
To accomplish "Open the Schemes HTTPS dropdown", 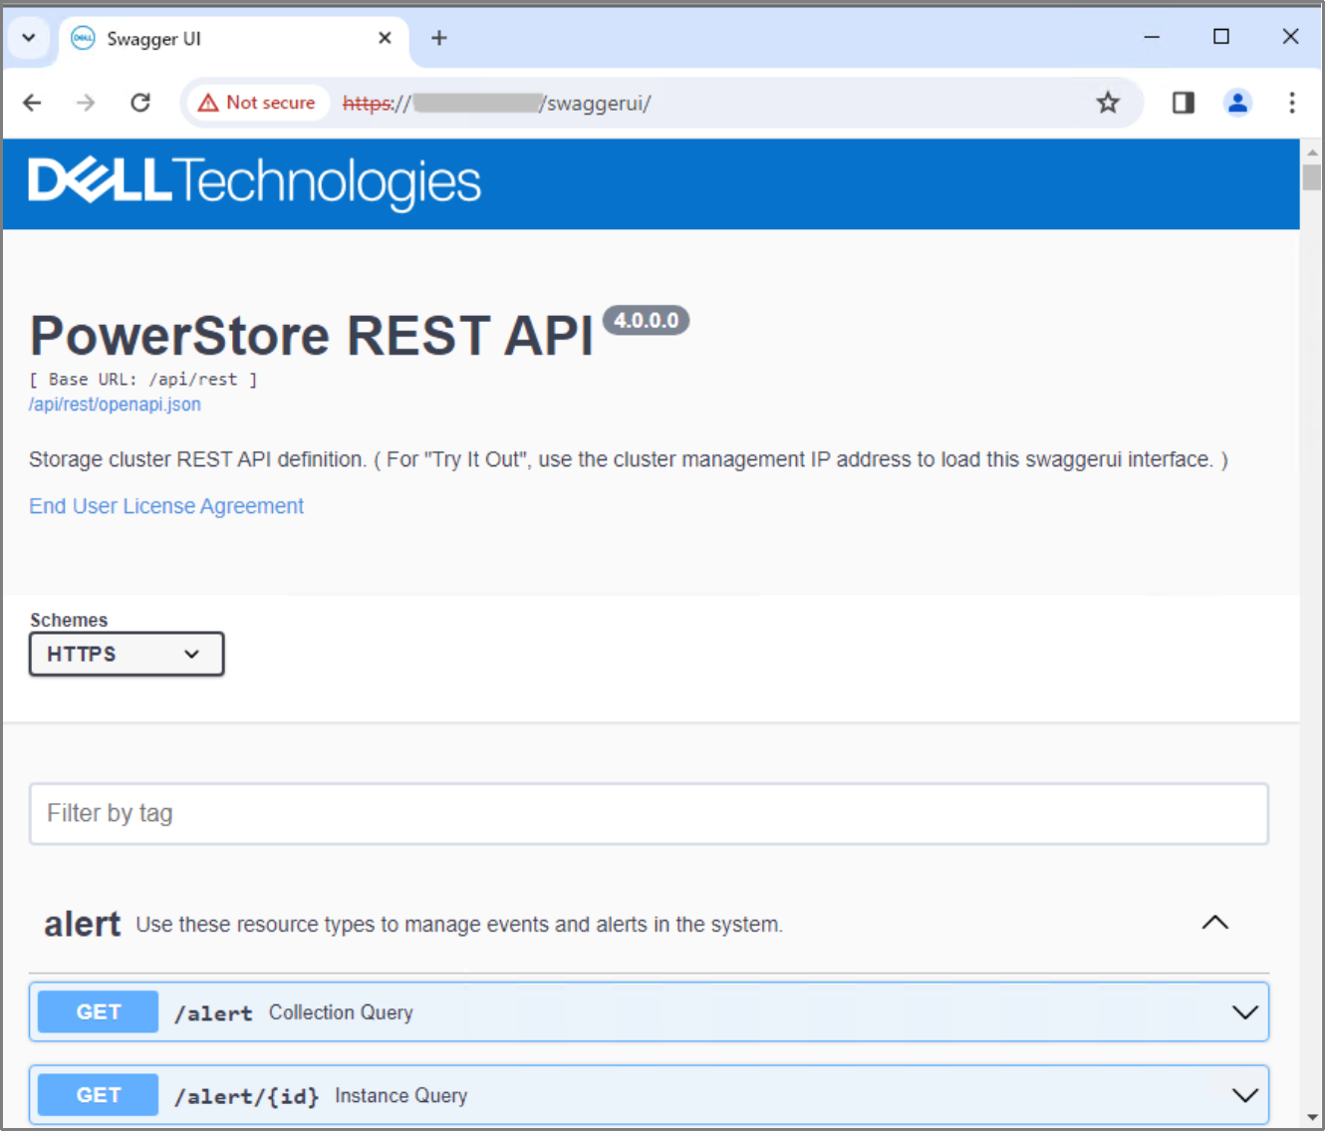I will (127, 654).
